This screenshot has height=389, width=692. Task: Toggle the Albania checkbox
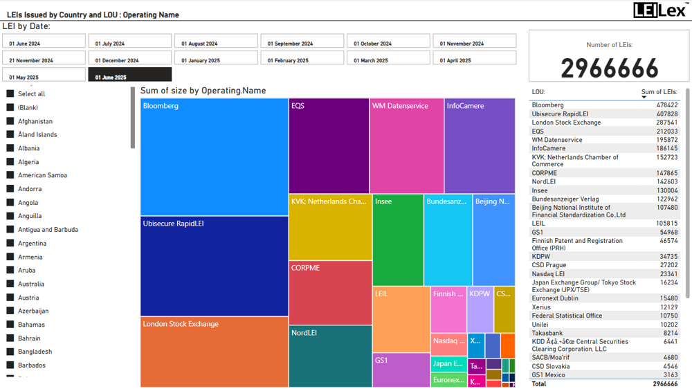click(10, 148)
